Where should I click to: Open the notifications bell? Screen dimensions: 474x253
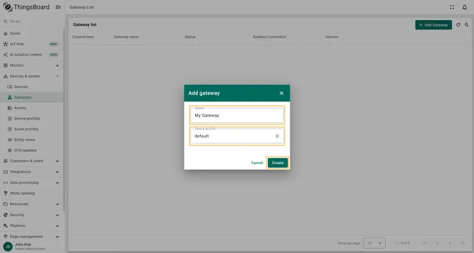465,7
